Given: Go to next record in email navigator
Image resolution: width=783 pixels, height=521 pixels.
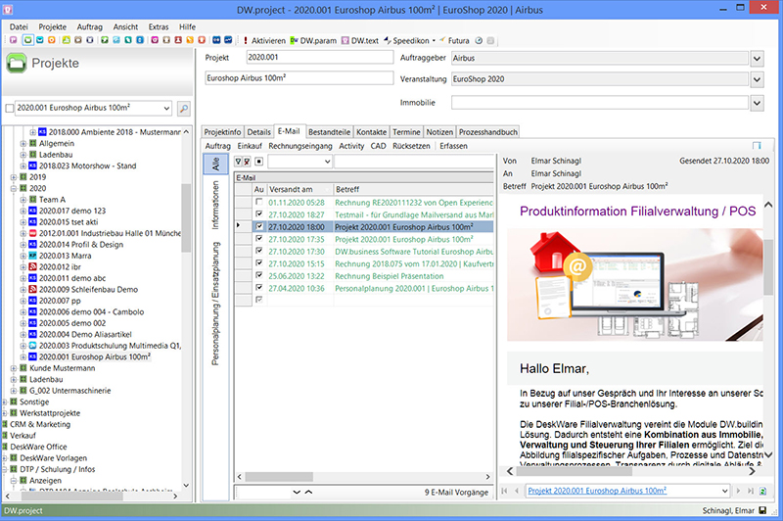Looking at the screenshot, I should click(x=738, y=491).
